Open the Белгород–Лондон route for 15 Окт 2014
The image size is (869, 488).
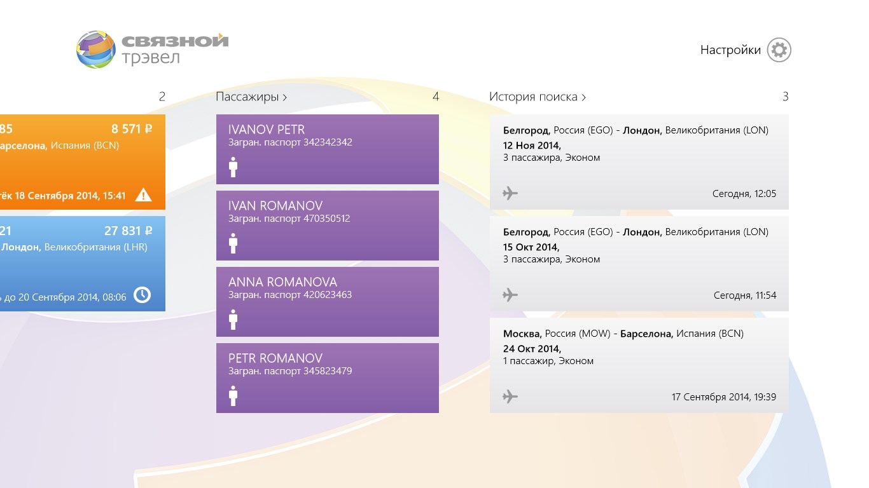tap(636, 232)
